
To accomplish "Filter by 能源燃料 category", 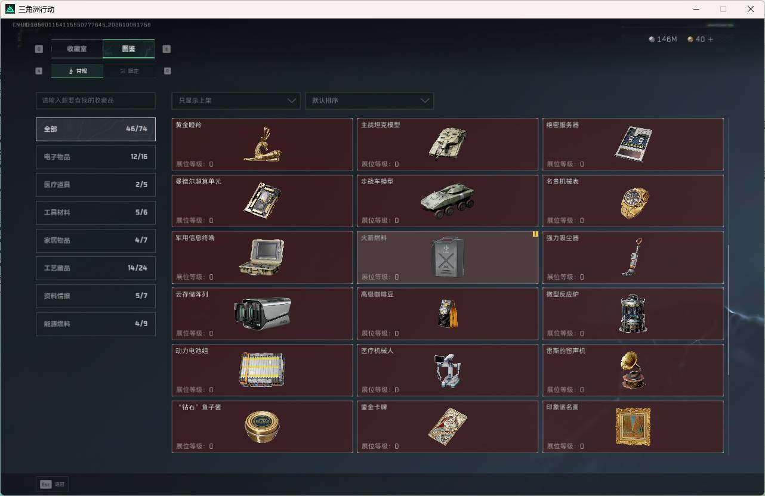I will pos(95,324).
